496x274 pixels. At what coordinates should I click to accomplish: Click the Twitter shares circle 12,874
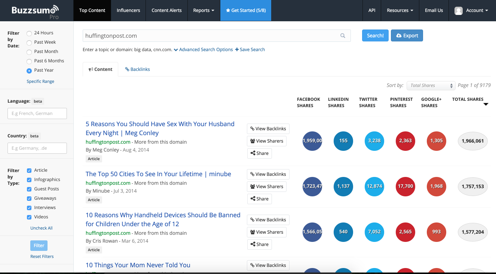click(x=374, y=186)
